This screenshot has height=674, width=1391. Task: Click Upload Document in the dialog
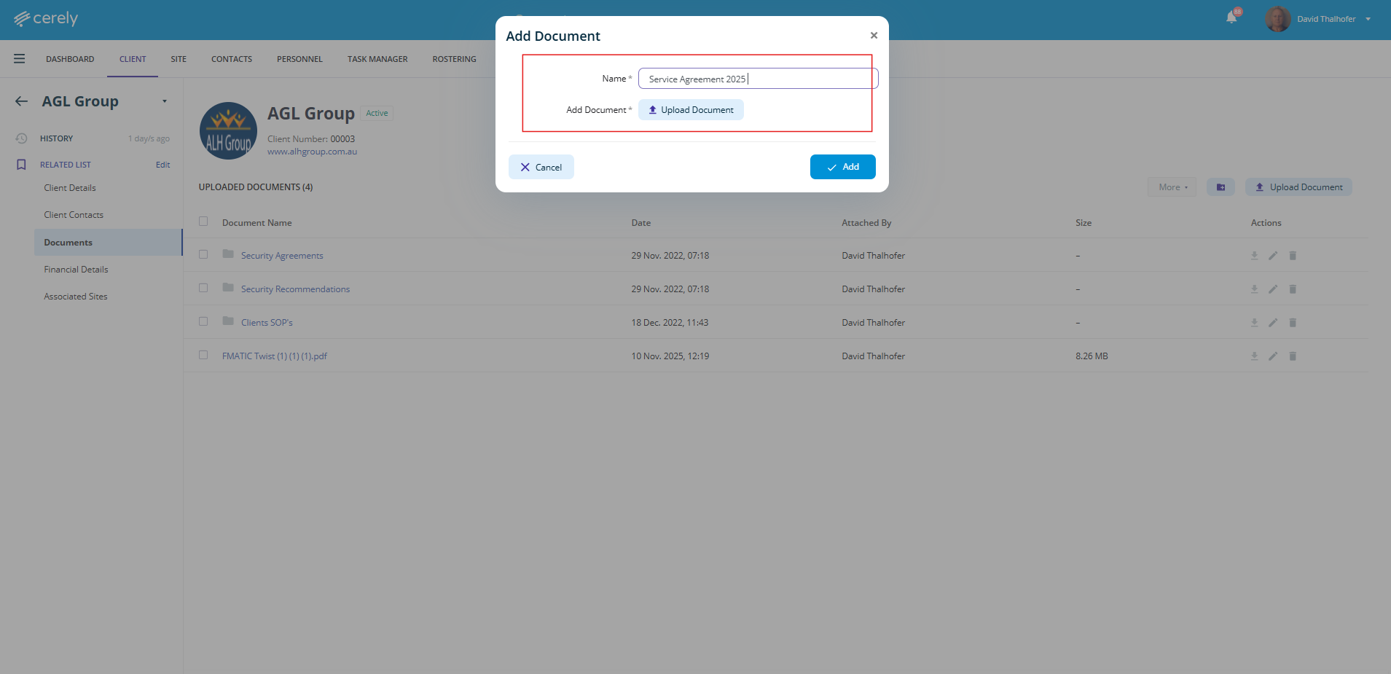tap(691, 110)
